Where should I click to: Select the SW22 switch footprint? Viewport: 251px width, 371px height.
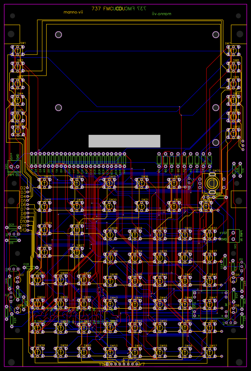click(x=174, y=206)
